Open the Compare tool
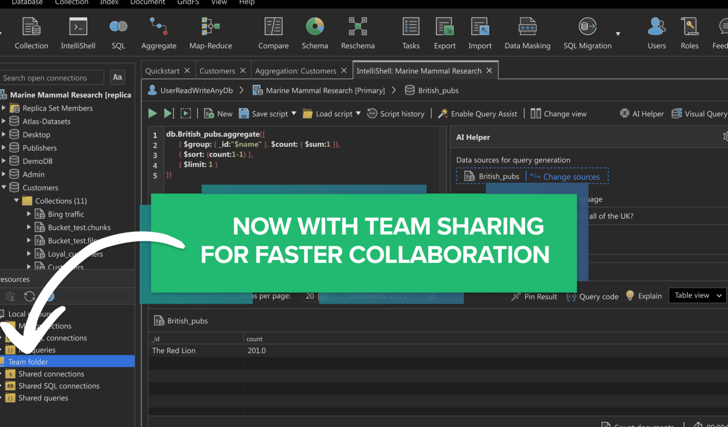This screenshot has width=728, height=427. pos(273,33)
